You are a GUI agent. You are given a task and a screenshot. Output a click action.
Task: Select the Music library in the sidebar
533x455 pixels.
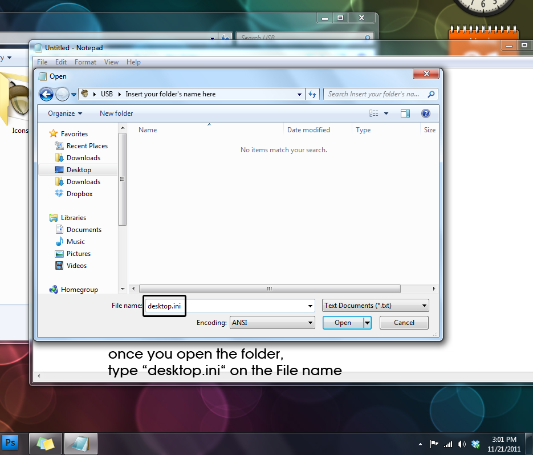75,241
